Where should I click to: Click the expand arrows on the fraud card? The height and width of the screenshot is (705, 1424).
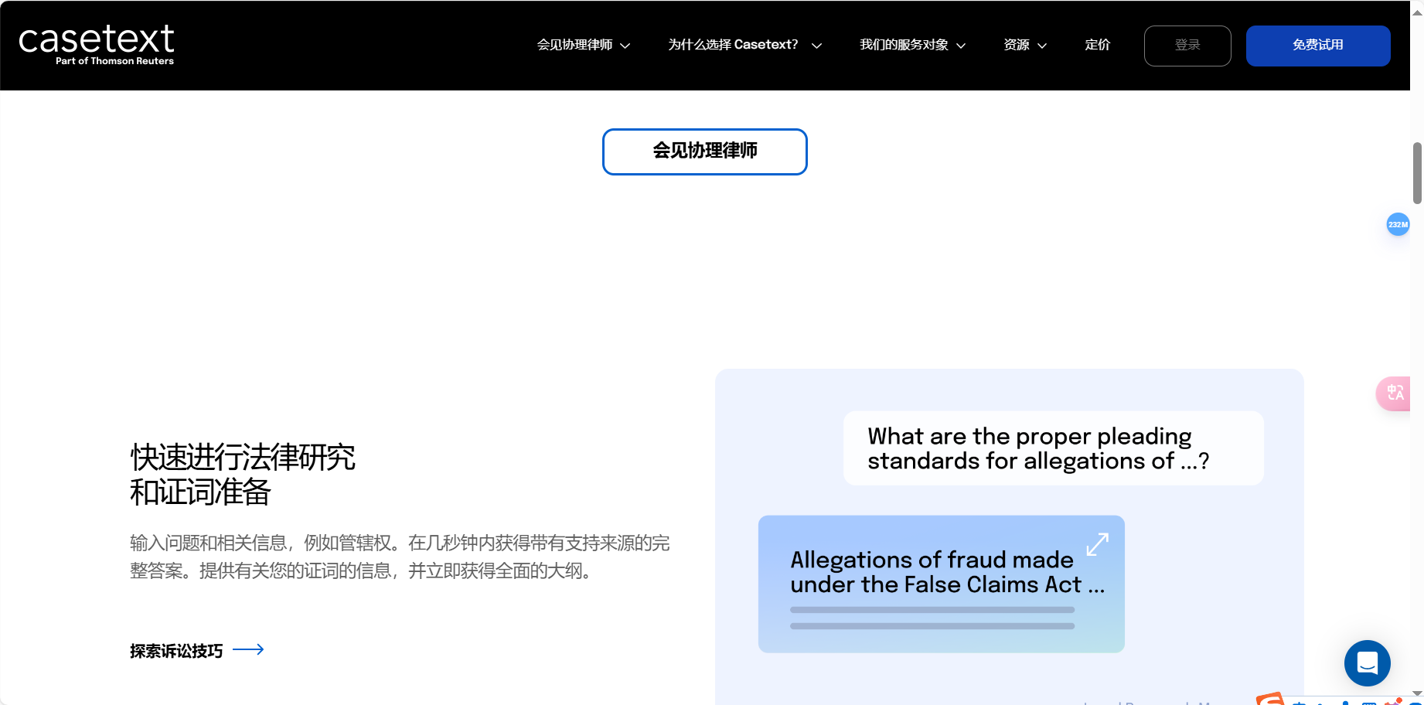1098,544
